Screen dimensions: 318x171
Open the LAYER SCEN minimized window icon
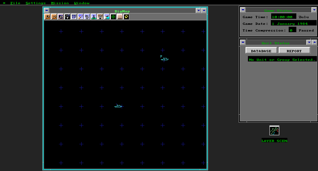click(x=274, y=131)
